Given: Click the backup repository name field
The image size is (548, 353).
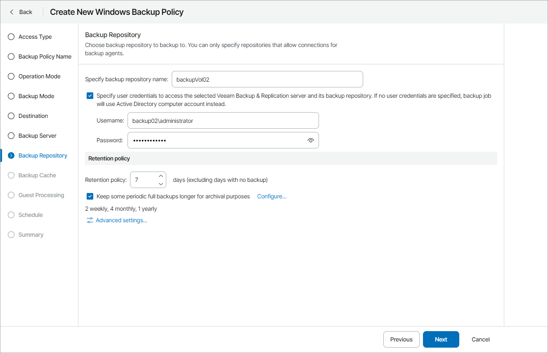Looking at the screenshot, I should pos(267,79).
